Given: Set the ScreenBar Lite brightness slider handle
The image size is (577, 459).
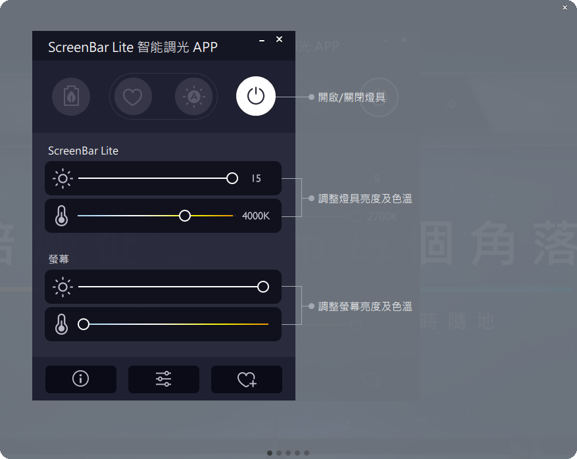Looking at the screenshot, I should pos(232,178).
